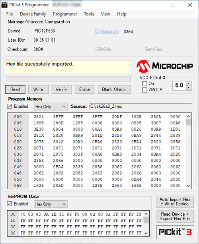The width and height of the screenshot is (199, 244).
Task: Click program memory cell 20AF in row 000
Action: 117,117
